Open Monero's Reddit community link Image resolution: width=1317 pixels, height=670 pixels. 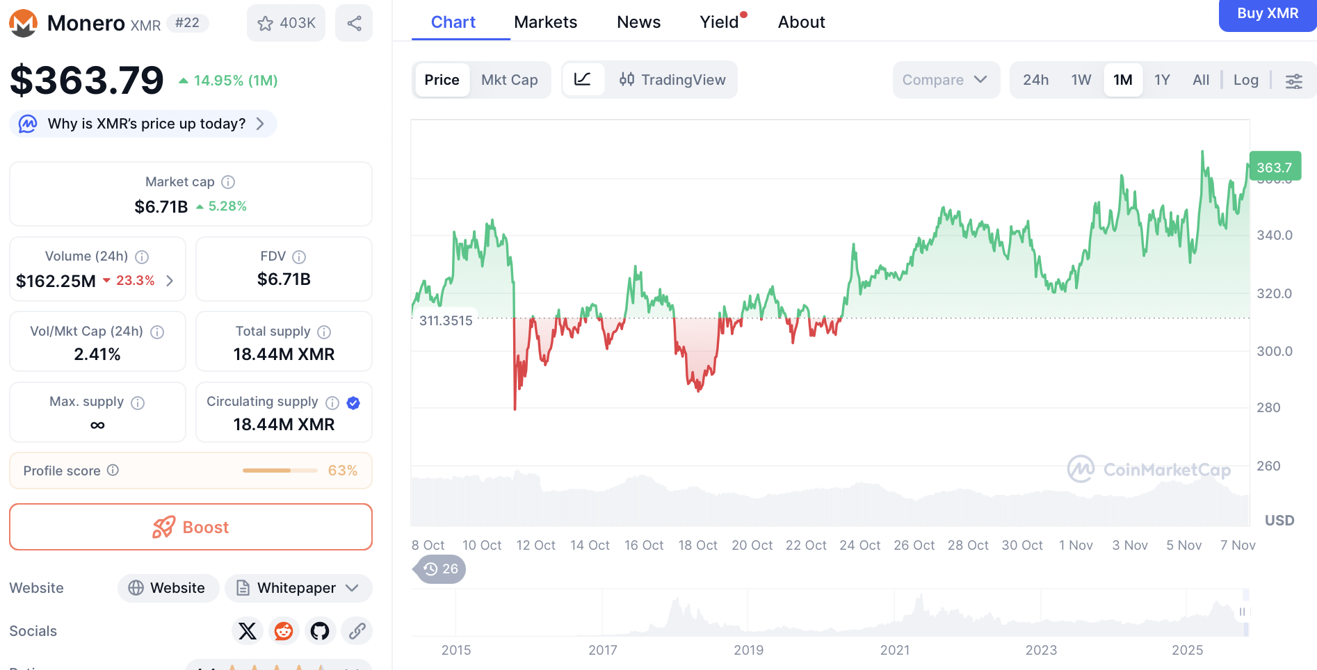coord(284,631)
